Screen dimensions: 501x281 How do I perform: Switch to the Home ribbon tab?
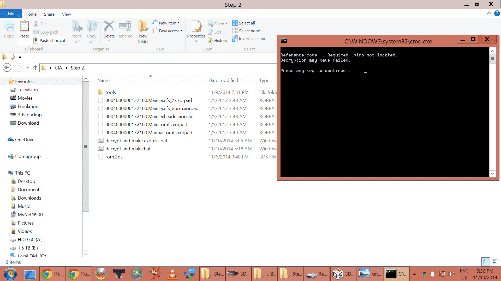(31, 14)
